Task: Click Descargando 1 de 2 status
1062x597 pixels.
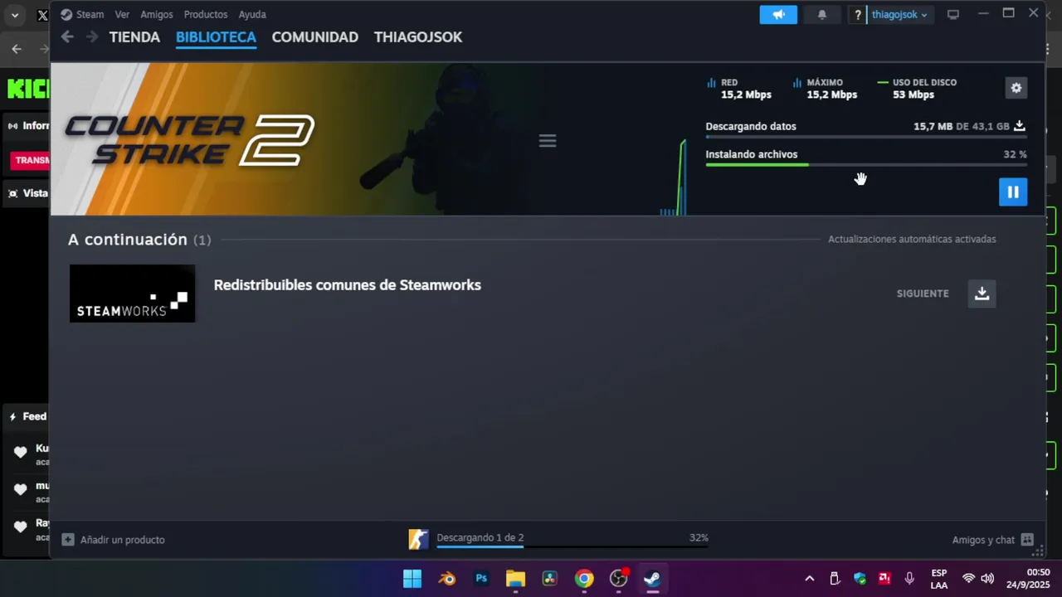Action: pos(480,537)
